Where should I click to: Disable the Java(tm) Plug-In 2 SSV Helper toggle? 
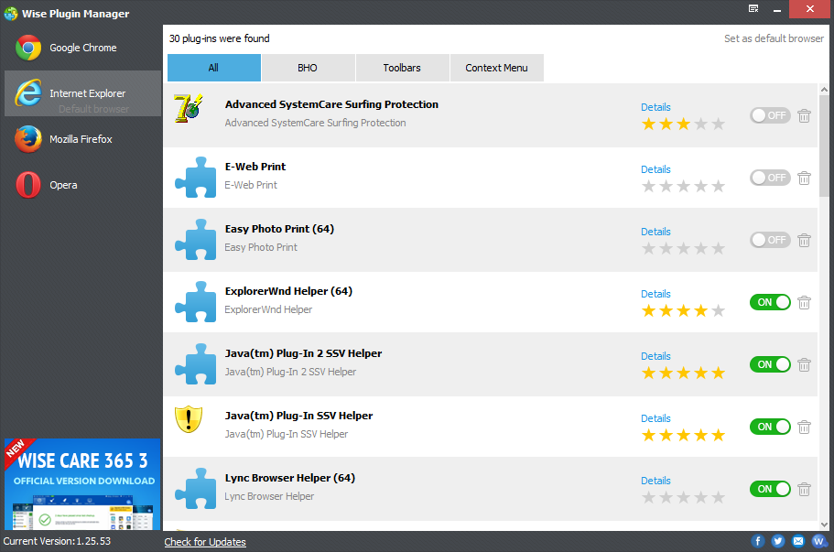point(770,364)
